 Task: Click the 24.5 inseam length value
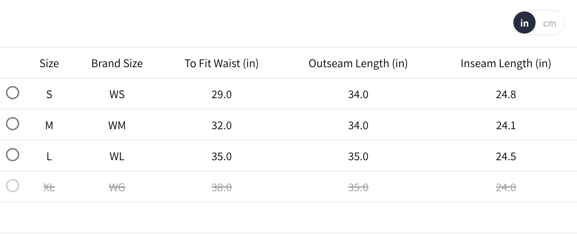point(506,156)
